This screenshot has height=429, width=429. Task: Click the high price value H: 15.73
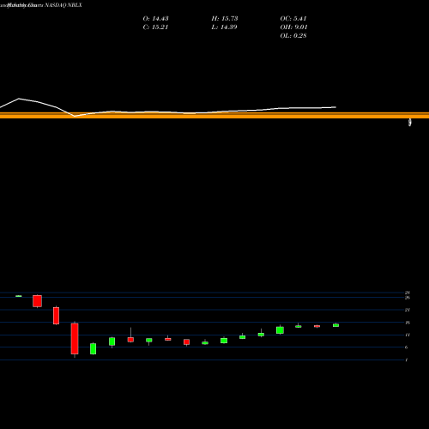pos(225,19)
